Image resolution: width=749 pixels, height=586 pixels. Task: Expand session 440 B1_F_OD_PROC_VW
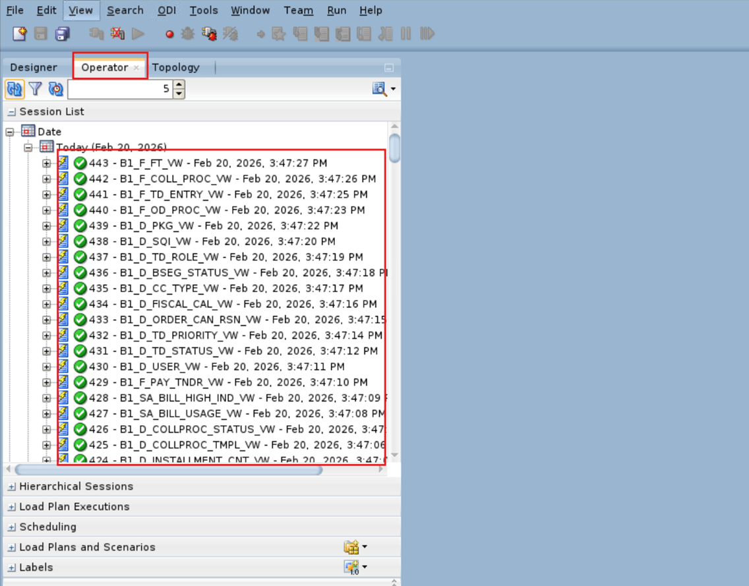(x=46, y=210)
